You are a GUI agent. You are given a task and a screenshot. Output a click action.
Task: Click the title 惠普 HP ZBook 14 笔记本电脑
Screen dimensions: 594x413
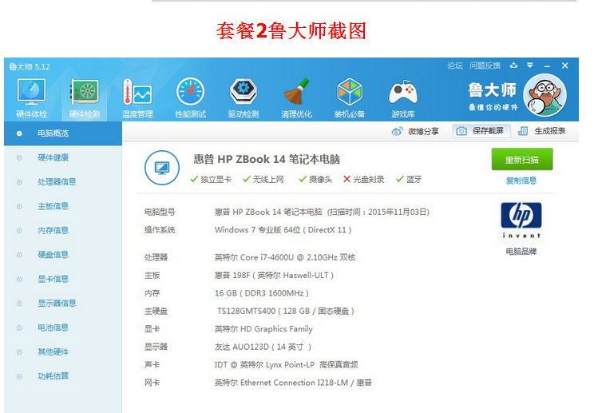pos(267,159)
